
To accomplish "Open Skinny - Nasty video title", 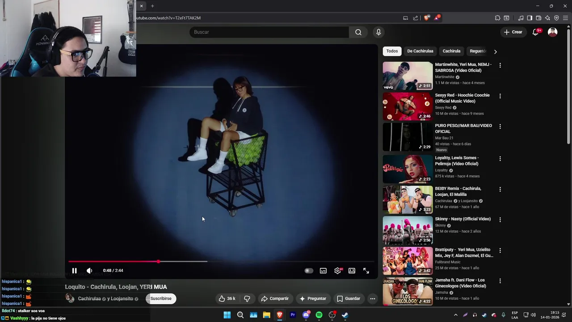I will (463, 219).
